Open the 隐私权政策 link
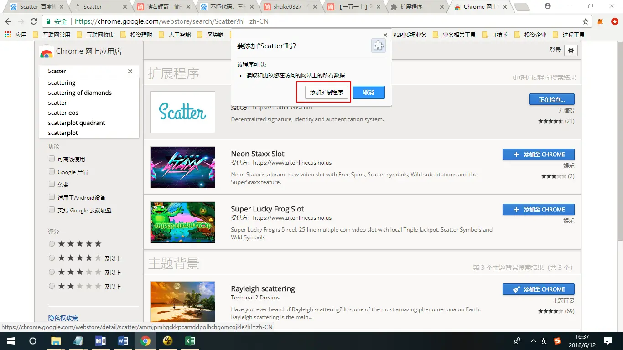The image size is (623, 350). (63, 318)
